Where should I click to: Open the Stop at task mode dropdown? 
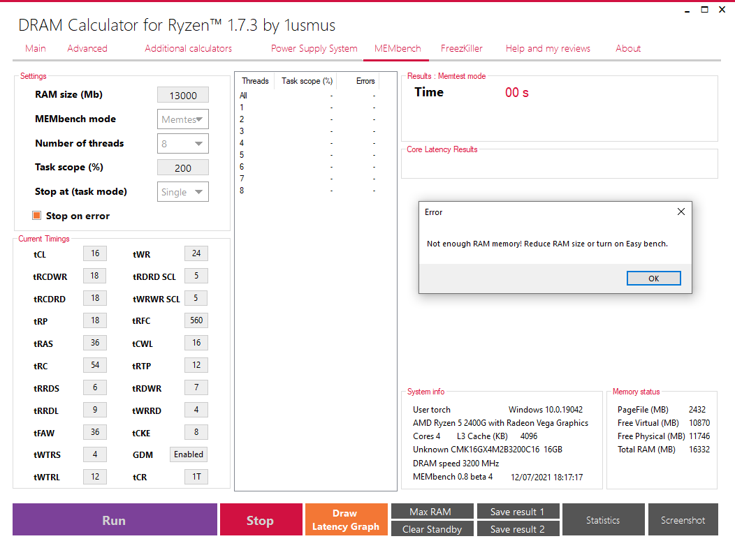click(x=183, y=191)
